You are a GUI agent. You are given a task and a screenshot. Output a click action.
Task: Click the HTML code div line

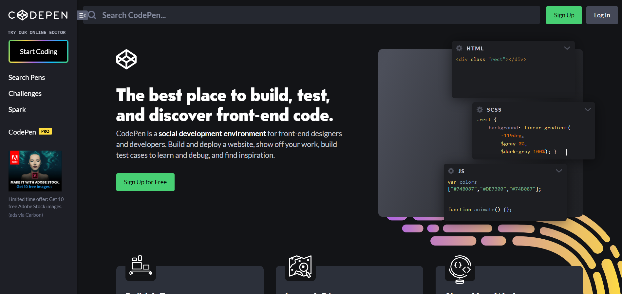pos(491,59)
